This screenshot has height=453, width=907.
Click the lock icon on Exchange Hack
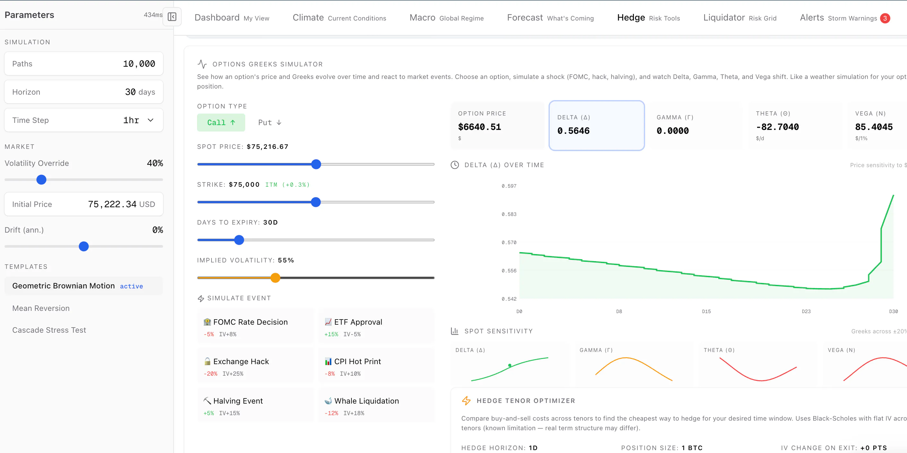tap(207, 361)
